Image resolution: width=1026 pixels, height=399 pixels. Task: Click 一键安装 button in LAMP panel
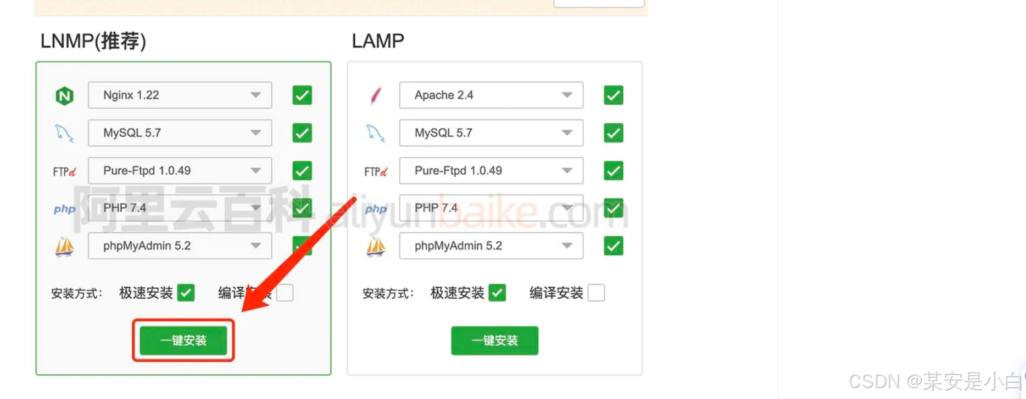click(x=495, y=340)
